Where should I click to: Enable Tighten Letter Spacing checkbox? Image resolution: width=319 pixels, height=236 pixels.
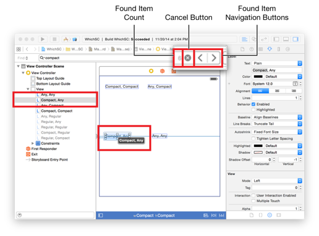point(253,138)
